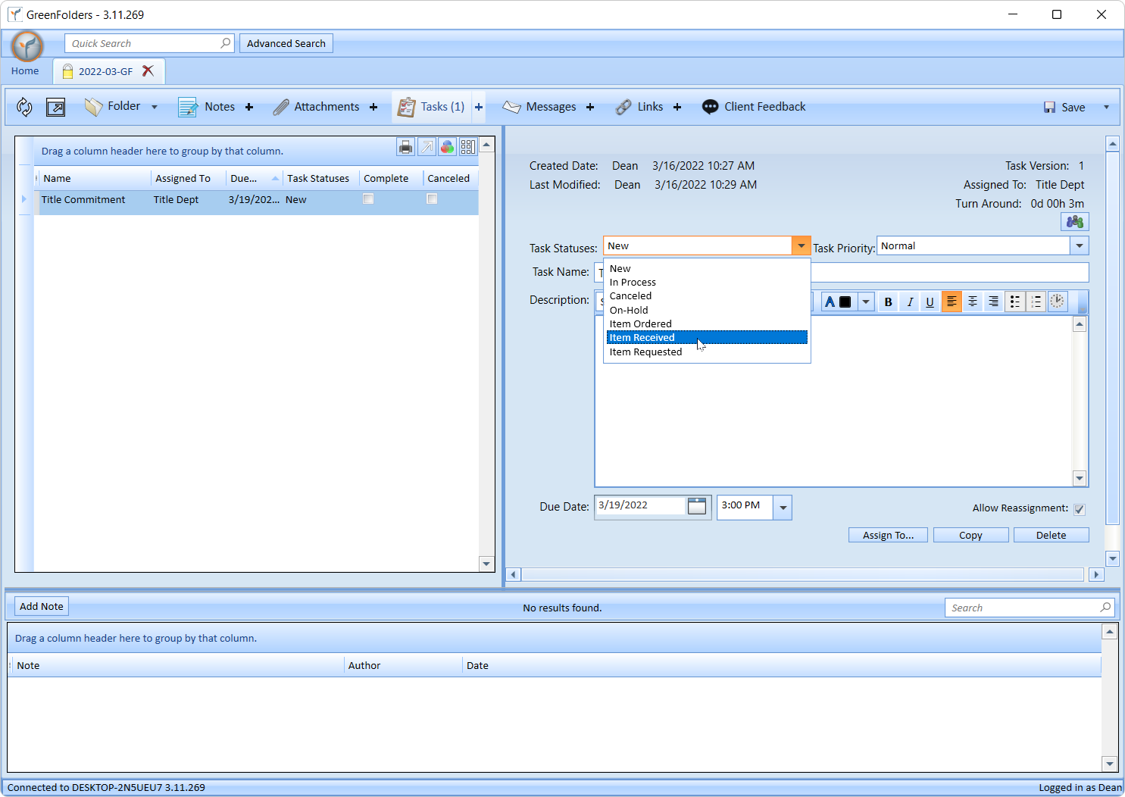
Task: Switch to the Home tab
Action: click(x=25, y=71)
